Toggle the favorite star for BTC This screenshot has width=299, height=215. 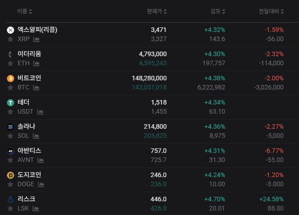(11, 88)
